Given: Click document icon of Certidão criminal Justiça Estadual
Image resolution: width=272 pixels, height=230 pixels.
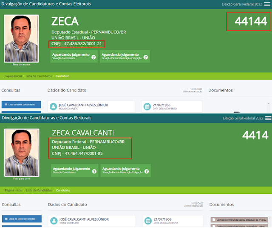Looking at the screenshot, I should (x=214, y=220).
